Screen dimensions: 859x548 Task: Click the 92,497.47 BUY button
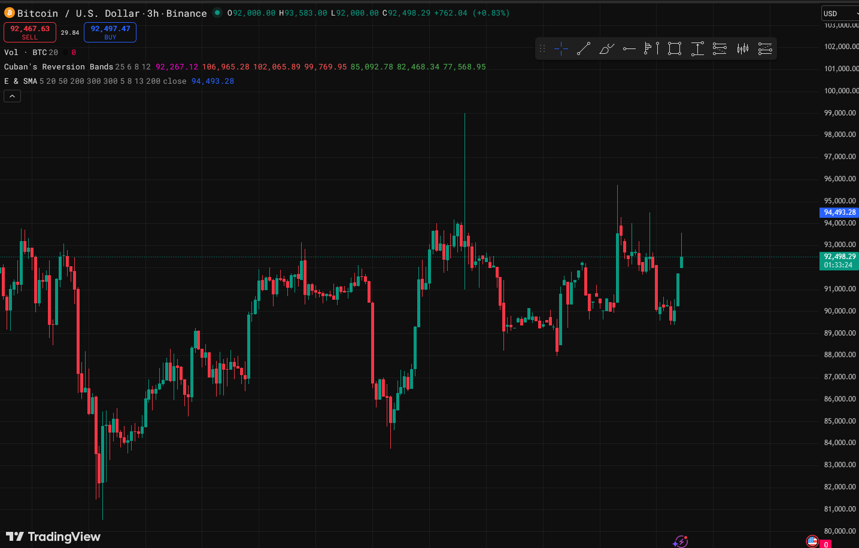click(110, 32)
